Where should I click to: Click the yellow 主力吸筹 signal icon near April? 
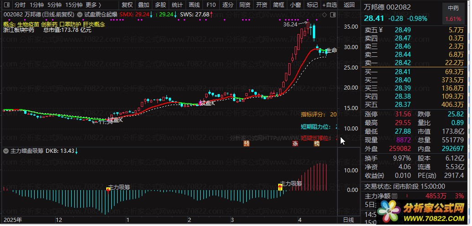(x=280, y=187)
